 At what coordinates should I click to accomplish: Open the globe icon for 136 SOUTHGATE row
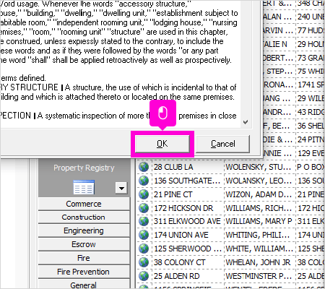(x=144, y=181)
